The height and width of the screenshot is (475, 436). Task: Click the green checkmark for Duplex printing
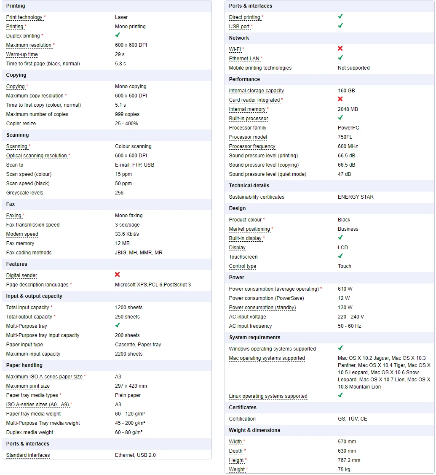pos(118,35)
